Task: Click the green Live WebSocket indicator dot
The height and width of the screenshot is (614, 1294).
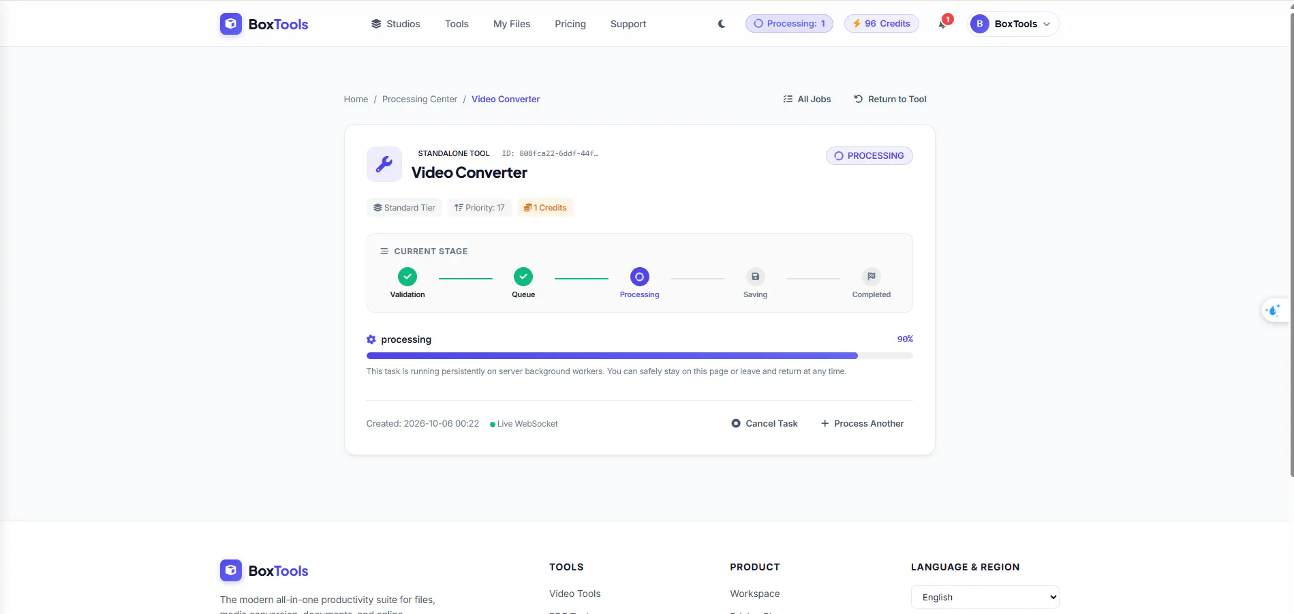Action: coord(493,425)
